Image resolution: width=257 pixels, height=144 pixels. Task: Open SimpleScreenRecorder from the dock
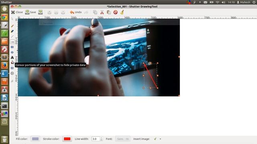pyautogui.click(x=4, y=114)
